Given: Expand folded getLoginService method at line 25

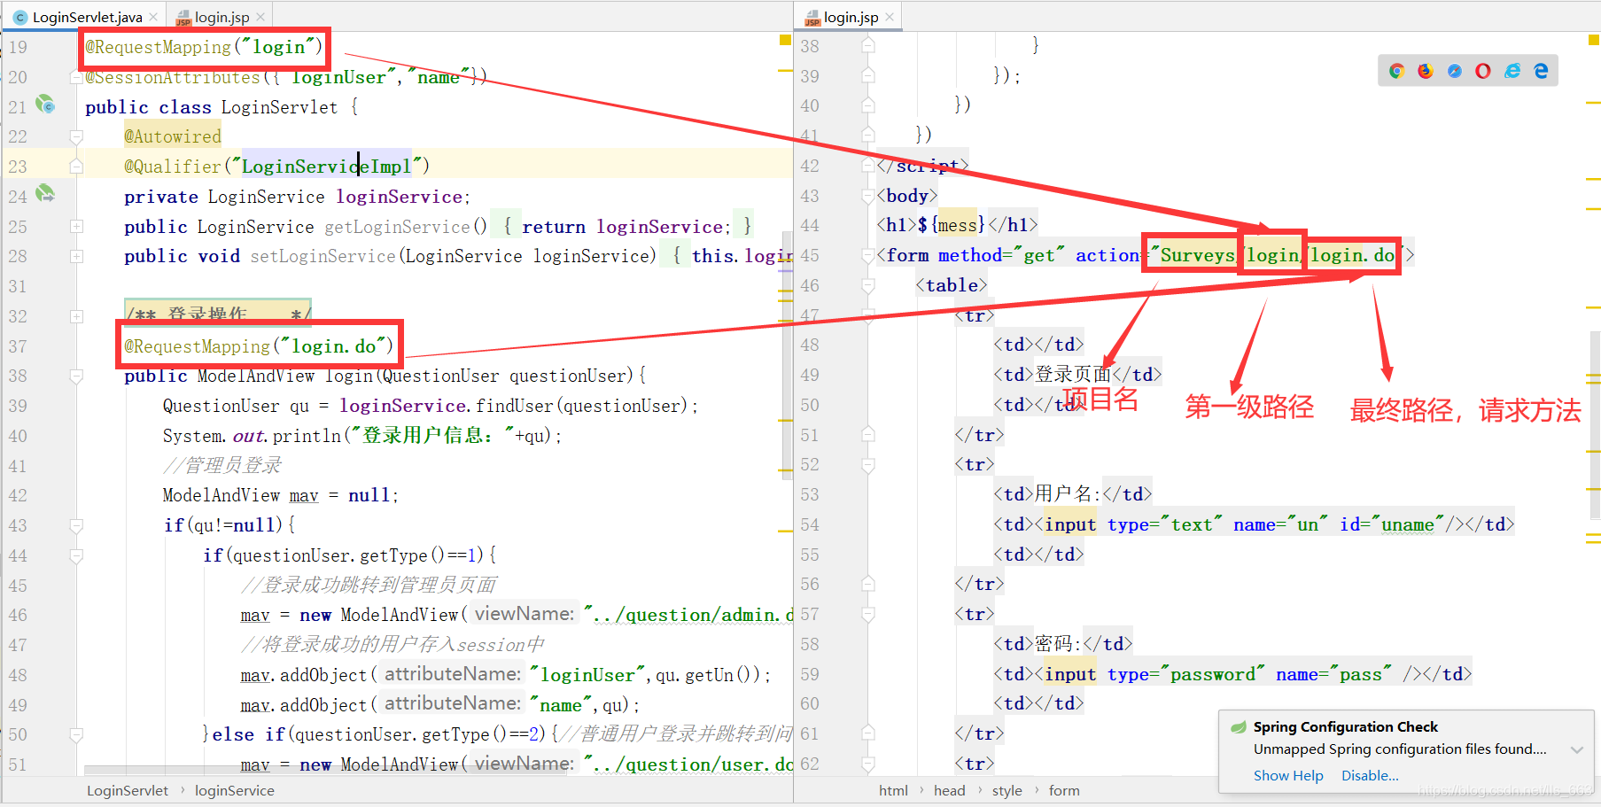Looking at the screenshot, I should 76,227.
